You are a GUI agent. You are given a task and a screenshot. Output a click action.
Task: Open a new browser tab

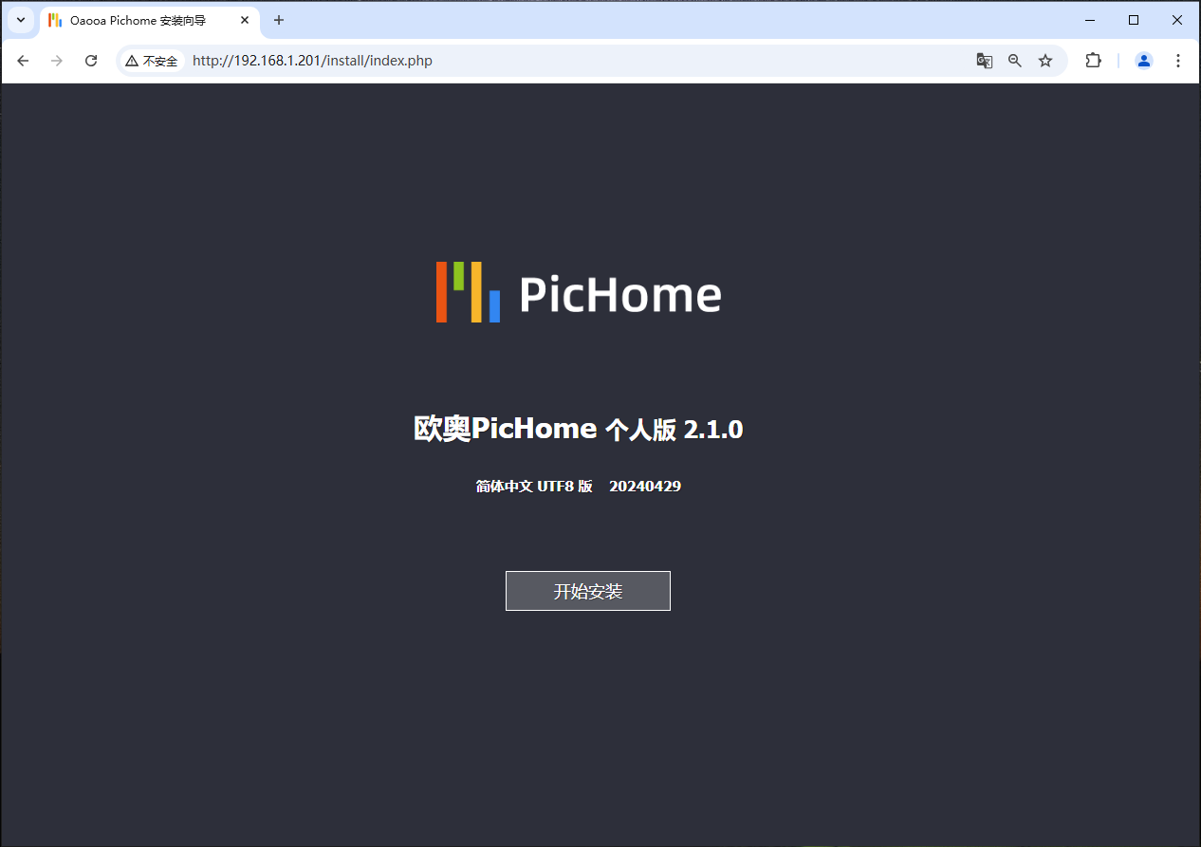point(279,20)
